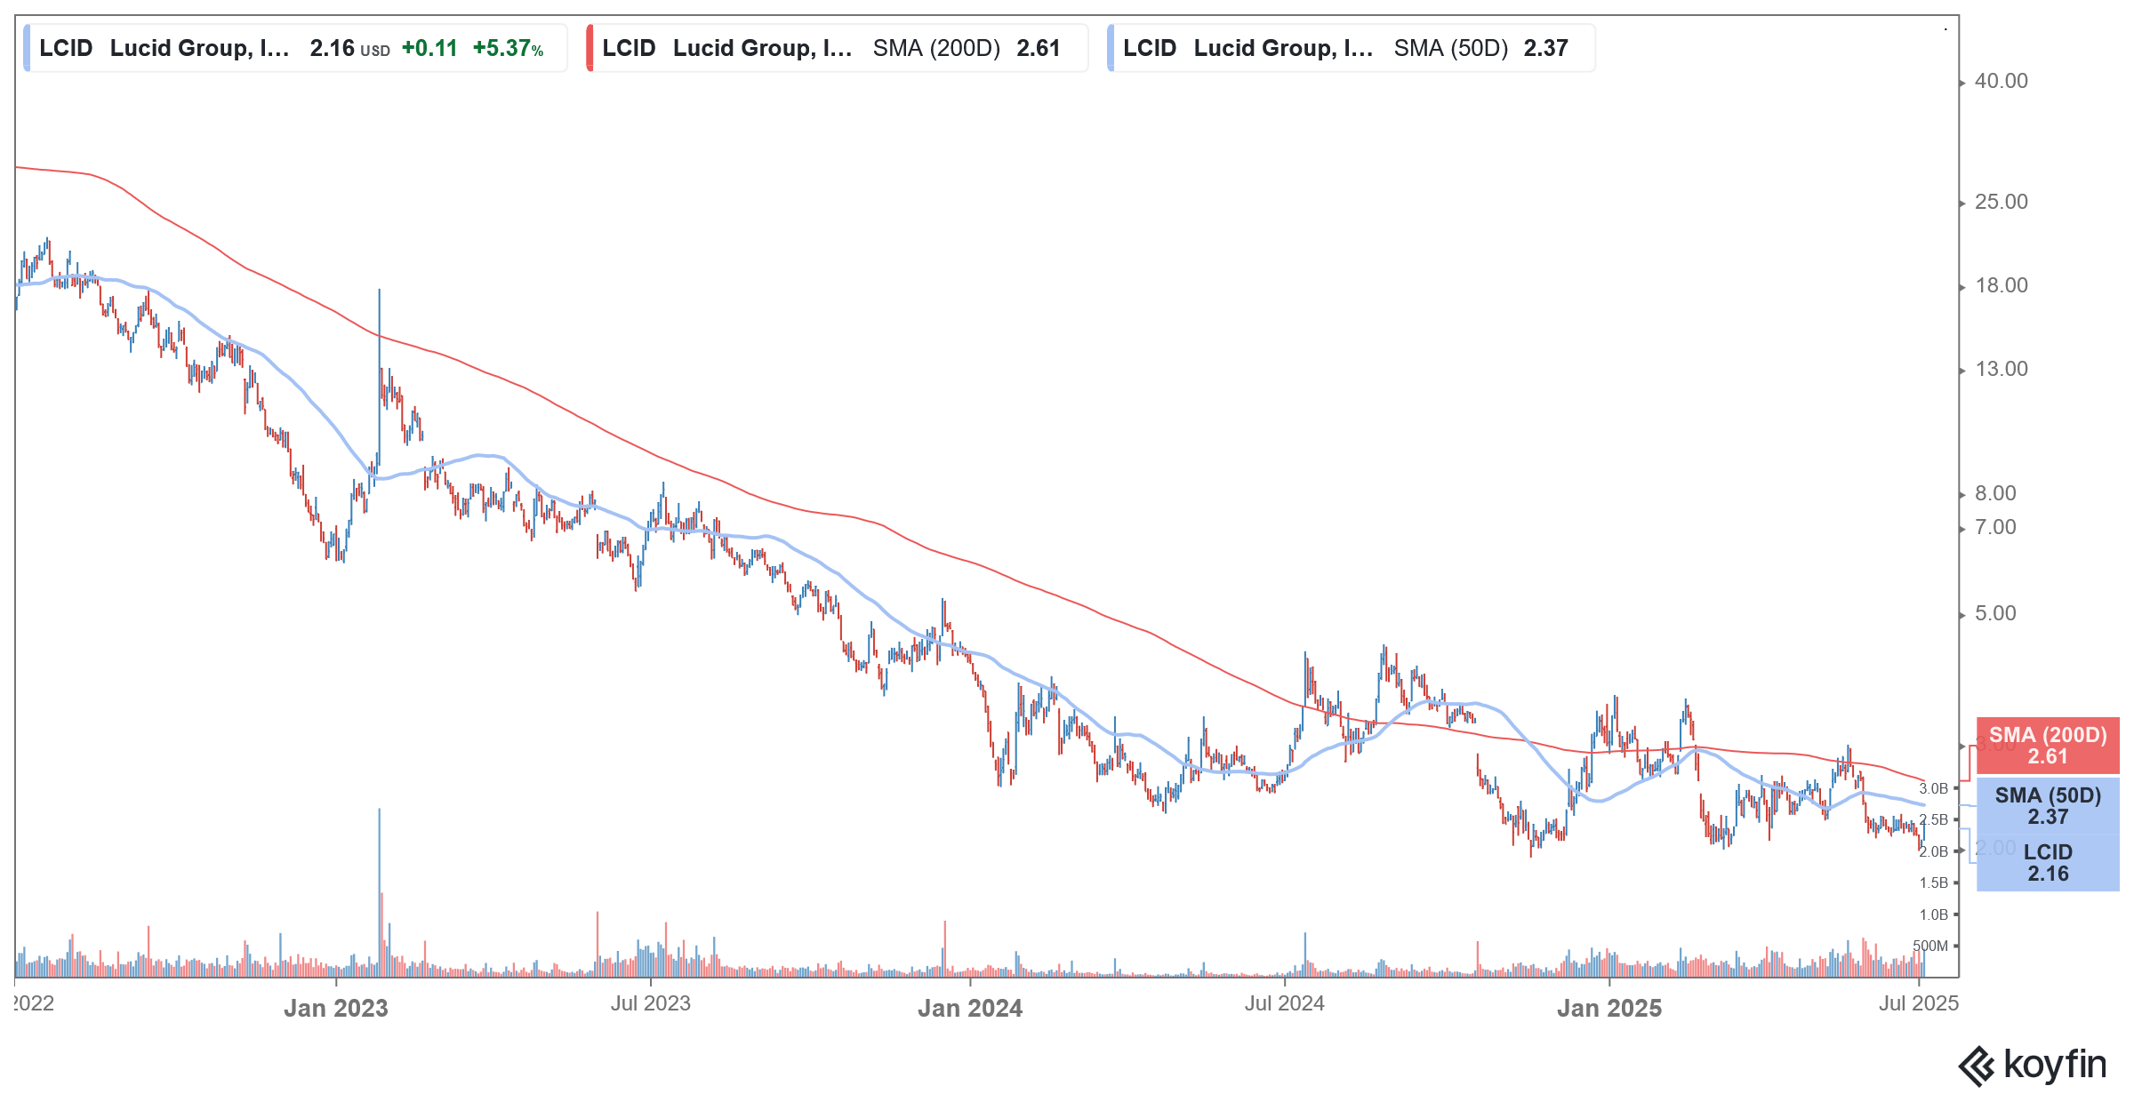Click the 3.0B volume axis label
Screen dimensions: 2134x1102
click(1933, 788)
